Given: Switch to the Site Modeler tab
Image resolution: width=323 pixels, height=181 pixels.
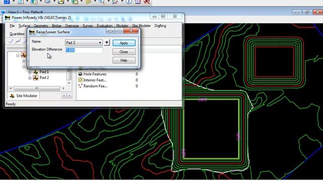Looking at the screenshot, I should point(24,96).
